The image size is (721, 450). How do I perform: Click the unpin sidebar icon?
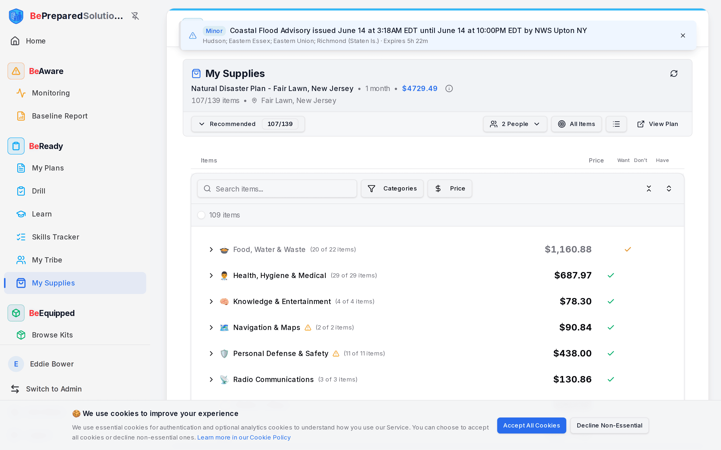tap(135, 16)
